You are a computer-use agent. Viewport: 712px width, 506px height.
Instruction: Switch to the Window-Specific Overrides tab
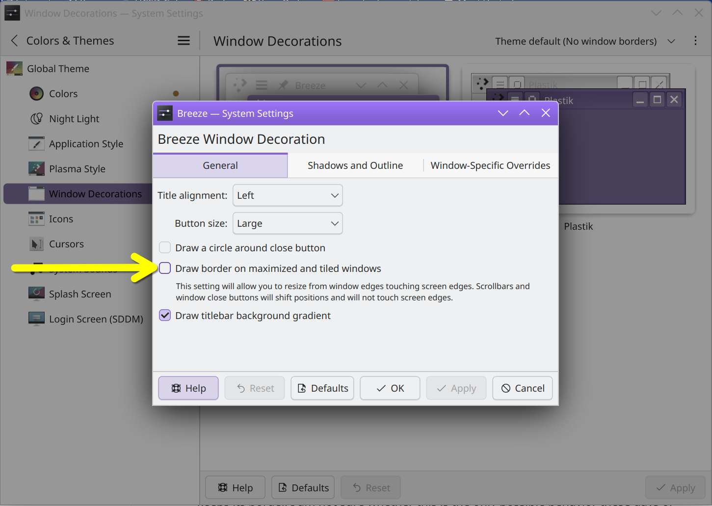[x=490, y=165]
